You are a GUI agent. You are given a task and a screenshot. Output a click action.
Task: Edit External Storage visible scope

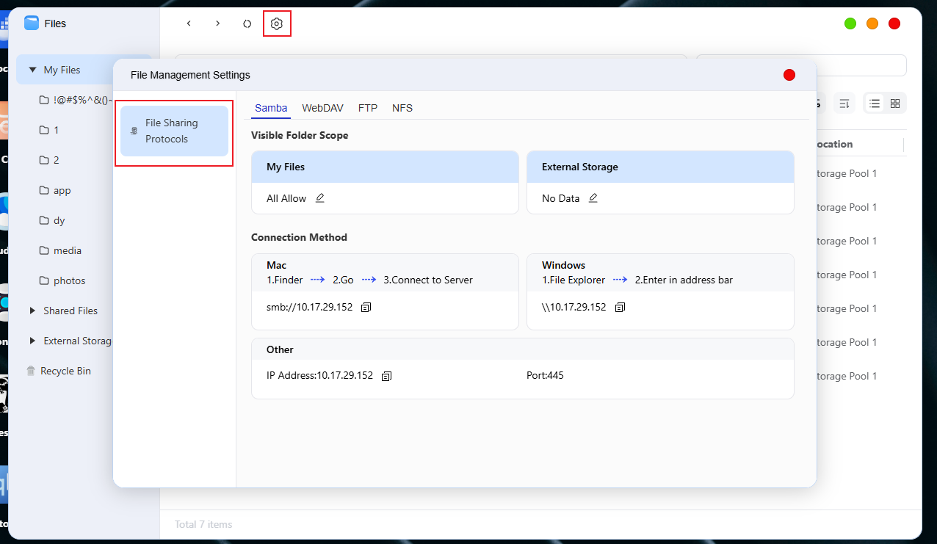593,198
